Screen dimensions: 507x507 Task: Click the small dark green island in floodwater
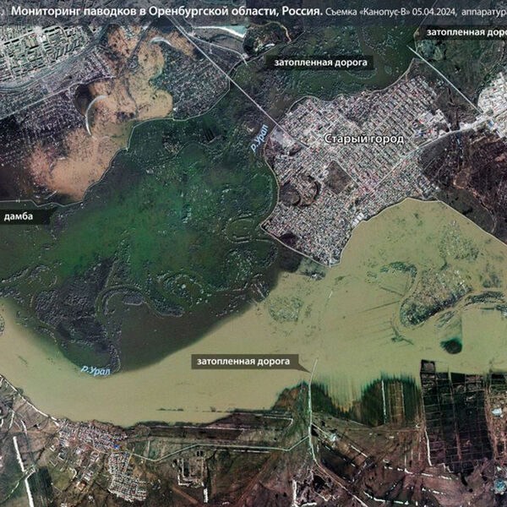[x=453, y=345]
